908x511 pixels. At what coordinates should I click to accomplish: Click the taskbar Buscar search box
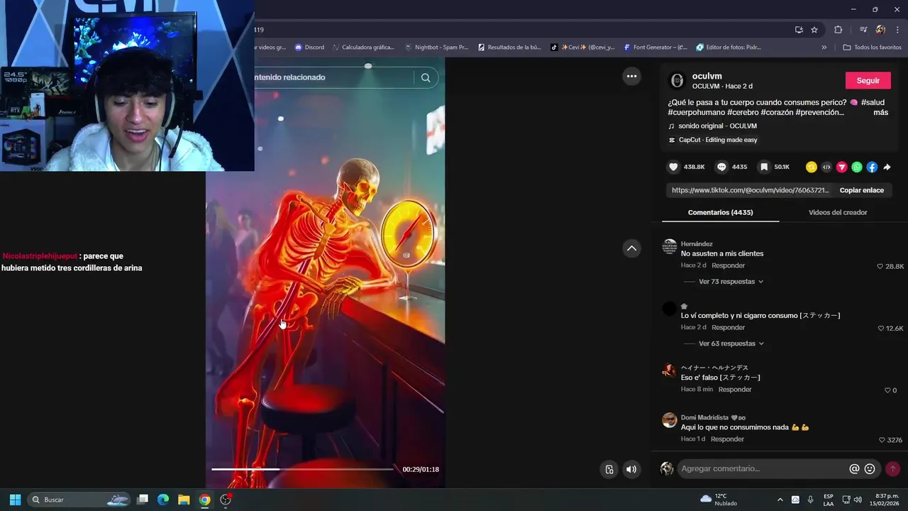point(79,500)
